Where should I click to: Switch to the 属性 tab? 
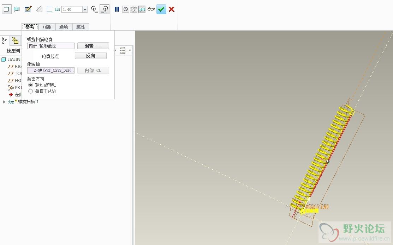pos(81,27)
